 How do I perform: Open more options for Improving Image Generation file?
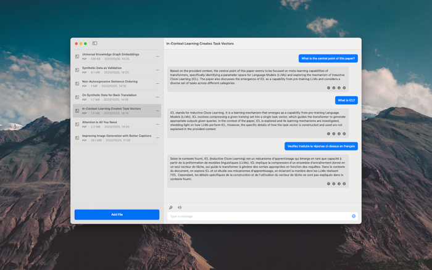(157, 137)
